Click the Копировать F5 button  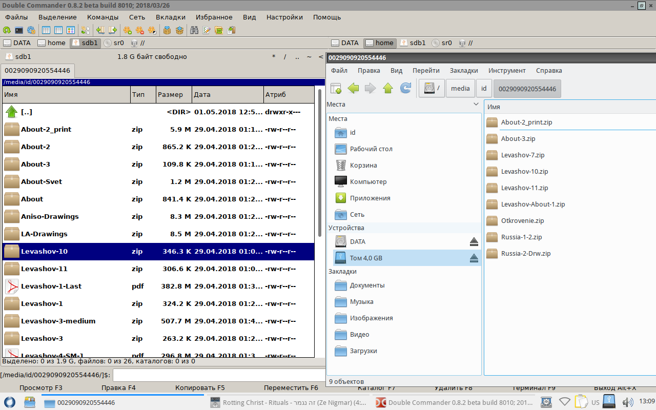point(200,388)
